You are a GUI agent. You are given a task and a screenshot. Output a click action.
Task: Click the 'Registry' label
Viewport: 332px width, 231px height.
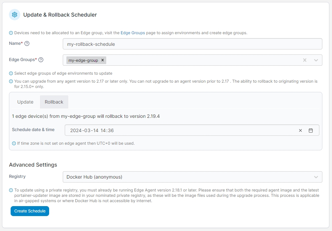pos(17,176)
